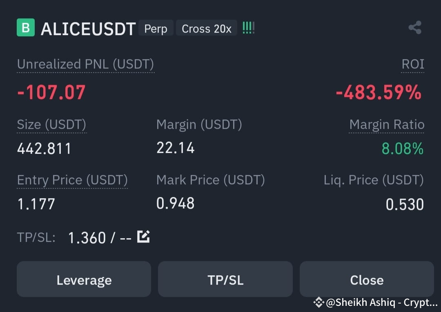441x312 pixels.
Task: Tap the Entry Price (USDT) label
Action: click(72, 180)
